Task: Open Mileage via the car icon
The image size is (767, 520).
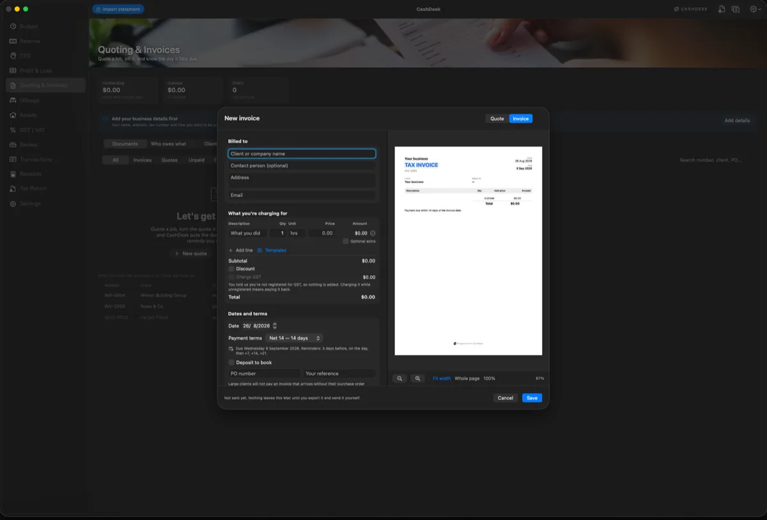Action: 13,100
